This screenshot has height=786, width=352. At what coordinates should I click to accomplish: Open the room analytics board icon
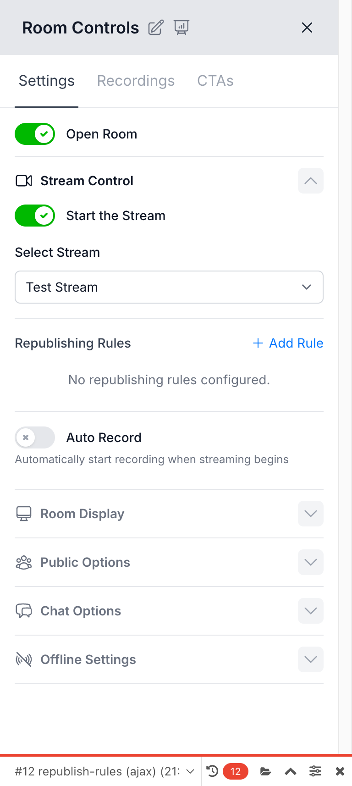point(181,28)
